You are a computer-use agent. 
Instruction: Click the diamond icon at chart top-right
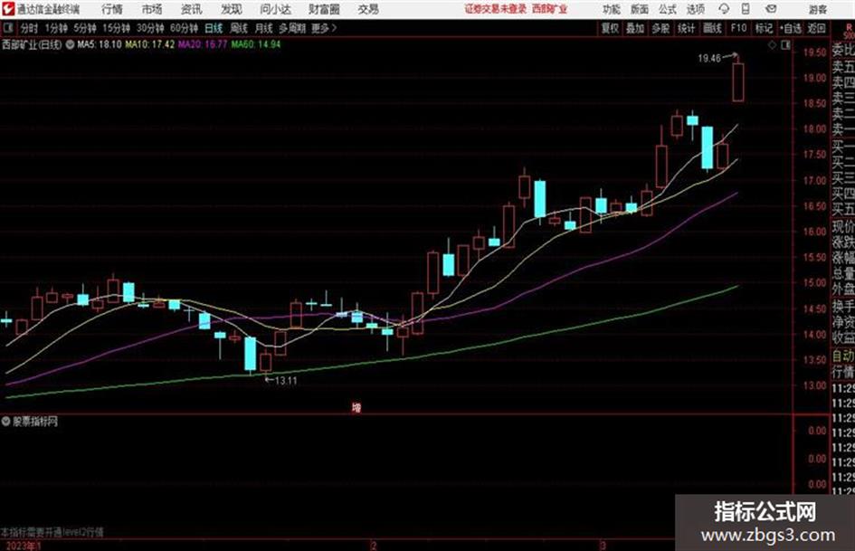[x=772, y=45]
